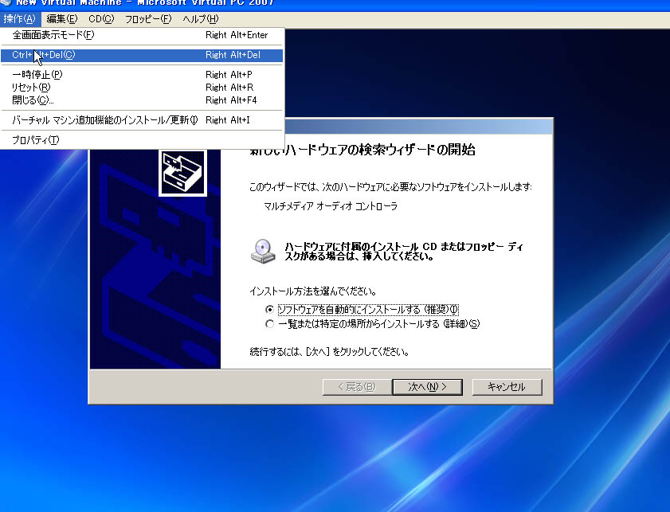
Task: Click the CD drive icon in wizard
Action: 263,251
